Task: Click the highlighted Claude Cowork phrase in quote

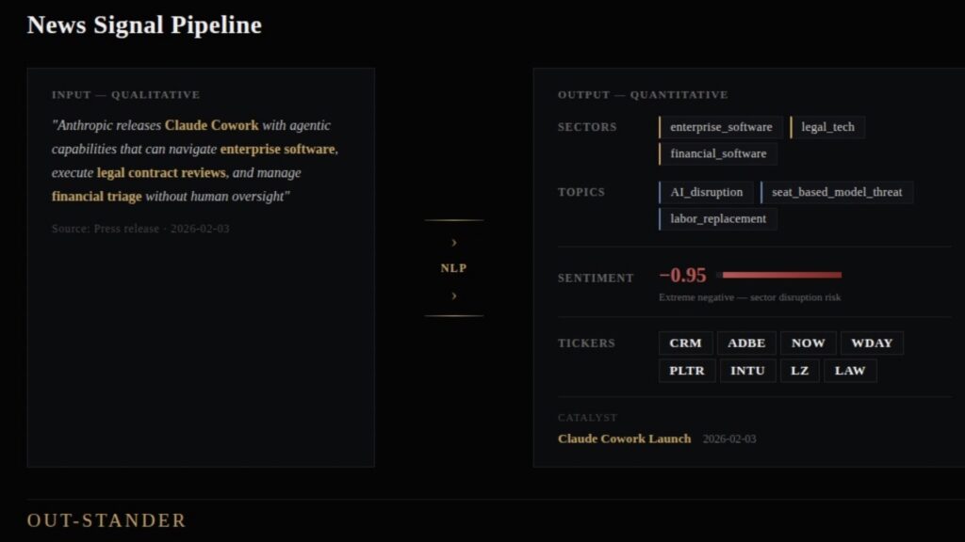Action: pyautogui.click(x=211, y=125)
